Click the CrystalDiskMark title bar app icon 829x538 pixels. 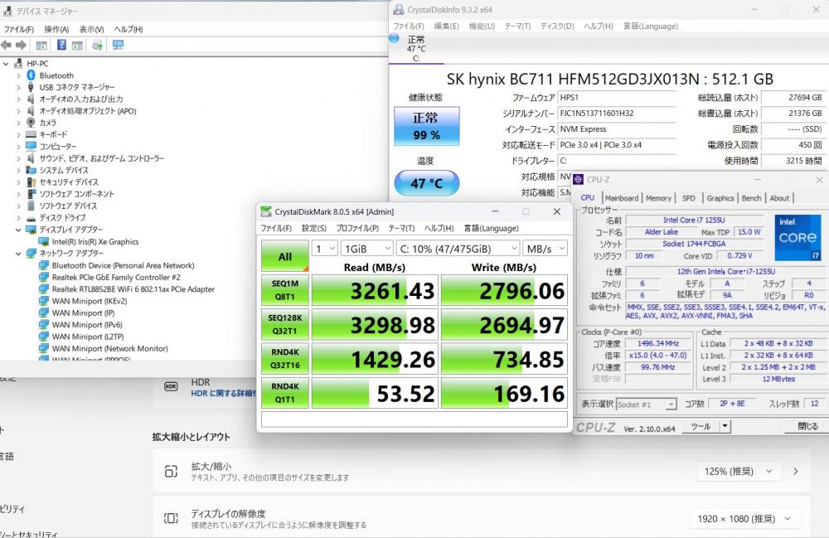tap(266, 212)
